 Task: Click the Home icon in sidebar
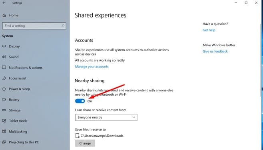click(x=4, y=15)
